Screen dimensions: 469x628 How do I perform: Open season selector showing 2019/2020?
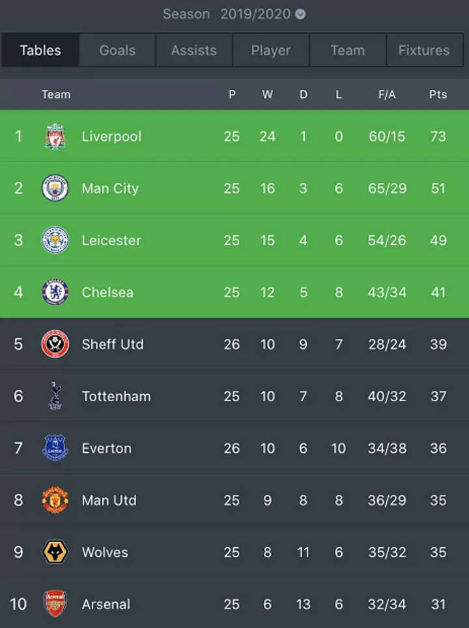click(x=234, y=14)
